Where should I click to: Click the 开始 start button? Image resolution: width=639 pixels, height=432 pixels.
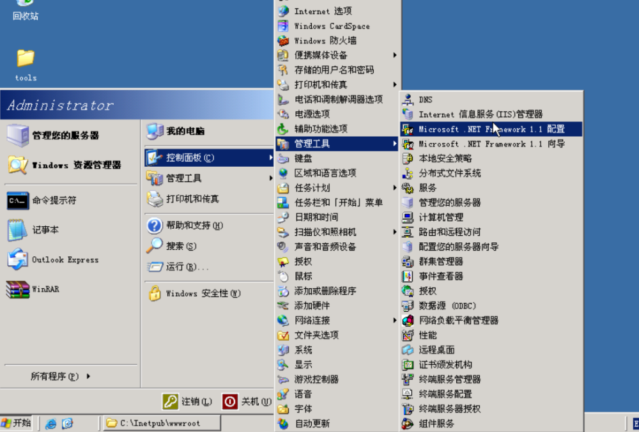[x=17, y=424]
